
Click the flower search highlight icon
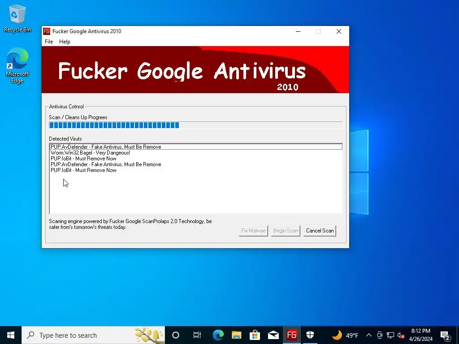click(150, 335)
